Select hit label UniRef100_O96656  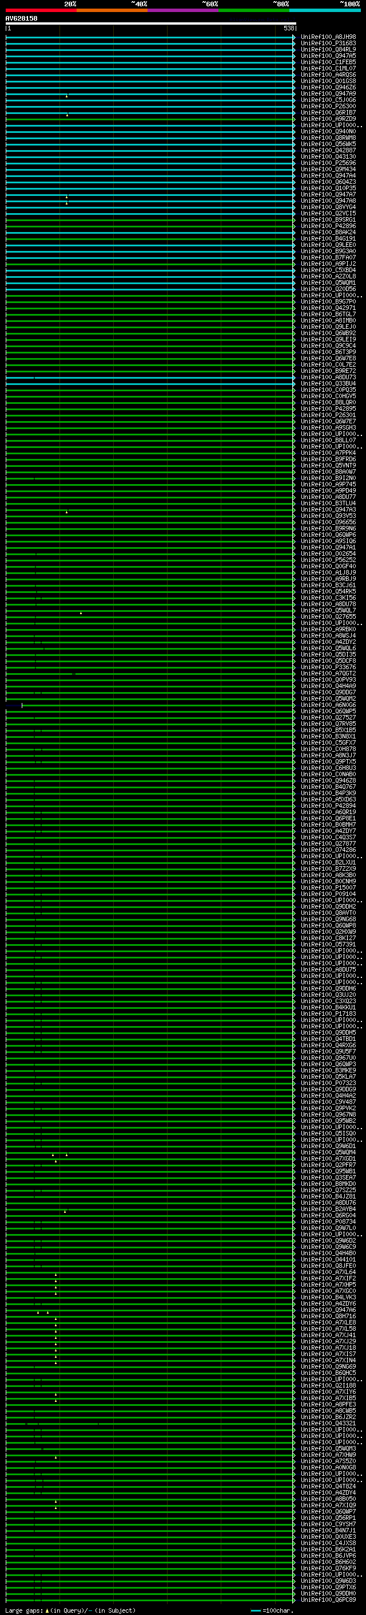[328, 521]
